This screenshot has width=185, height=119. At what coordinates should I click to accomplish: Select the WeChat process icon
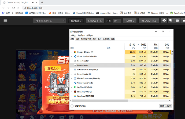click(75, 87)
